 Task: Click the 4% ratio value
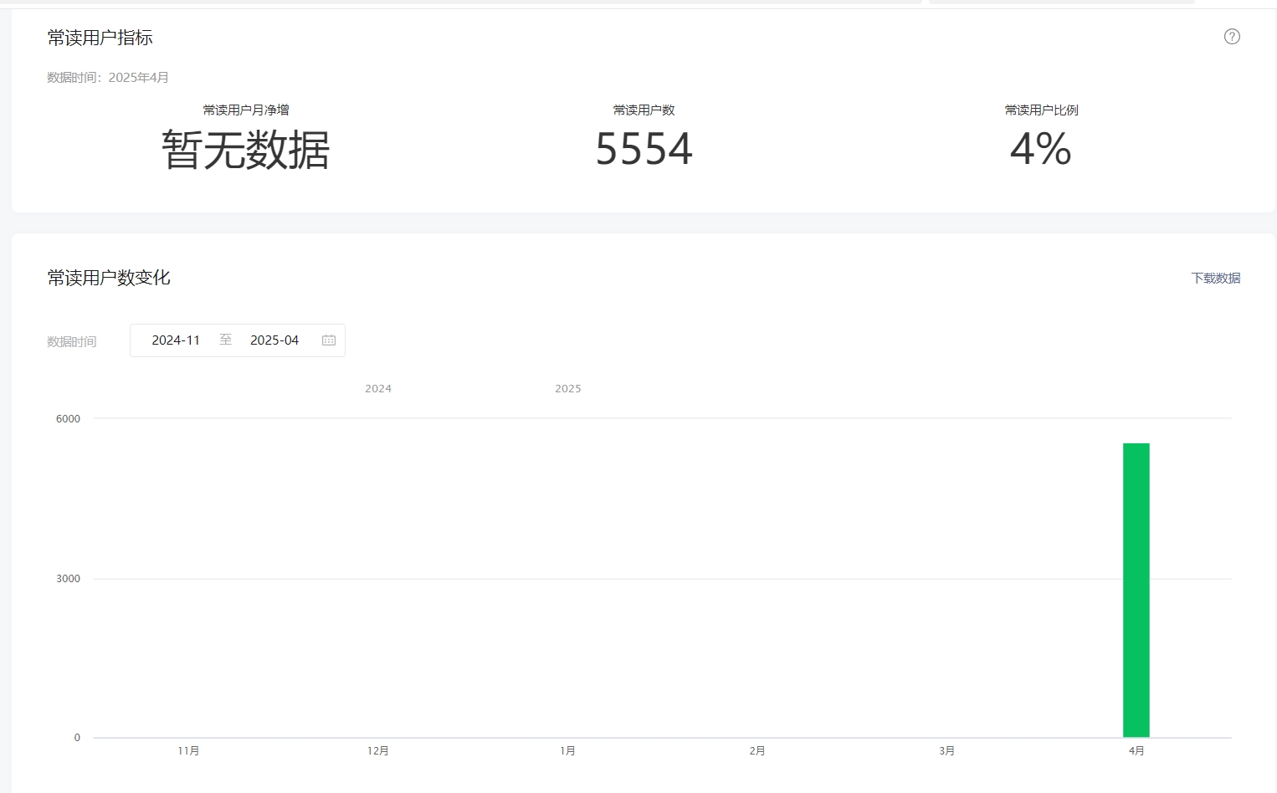coord(1041,149)
